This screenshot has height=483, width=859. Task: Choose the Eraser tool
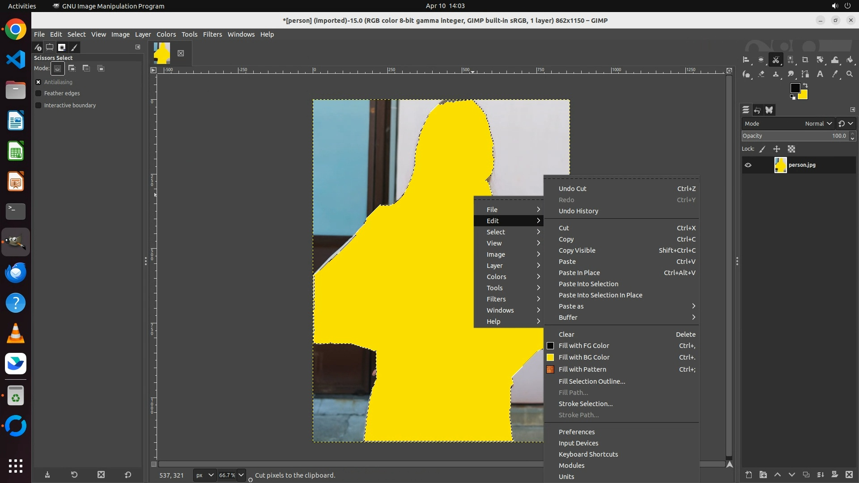[x=761, y=74]
